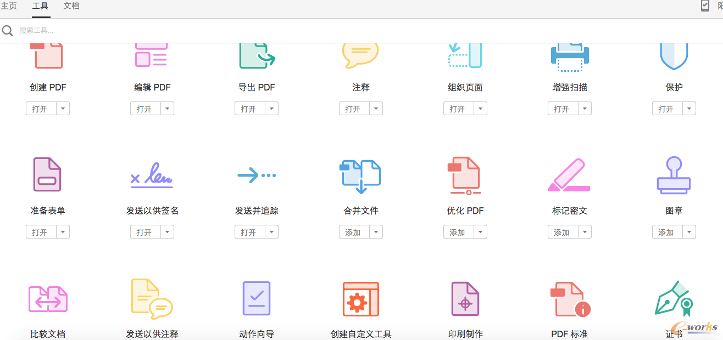The height and width of the screenshot is (340, 723).
Task: Click the 编辑 PDF tool icon
Action: [152, 55]
